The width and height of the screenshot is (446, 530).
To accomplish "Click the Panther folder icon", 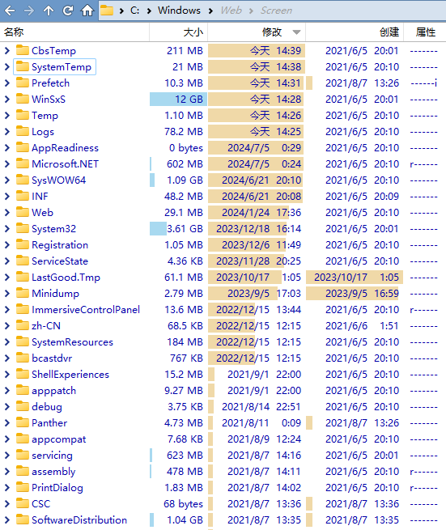I will (x=23, y=422).
